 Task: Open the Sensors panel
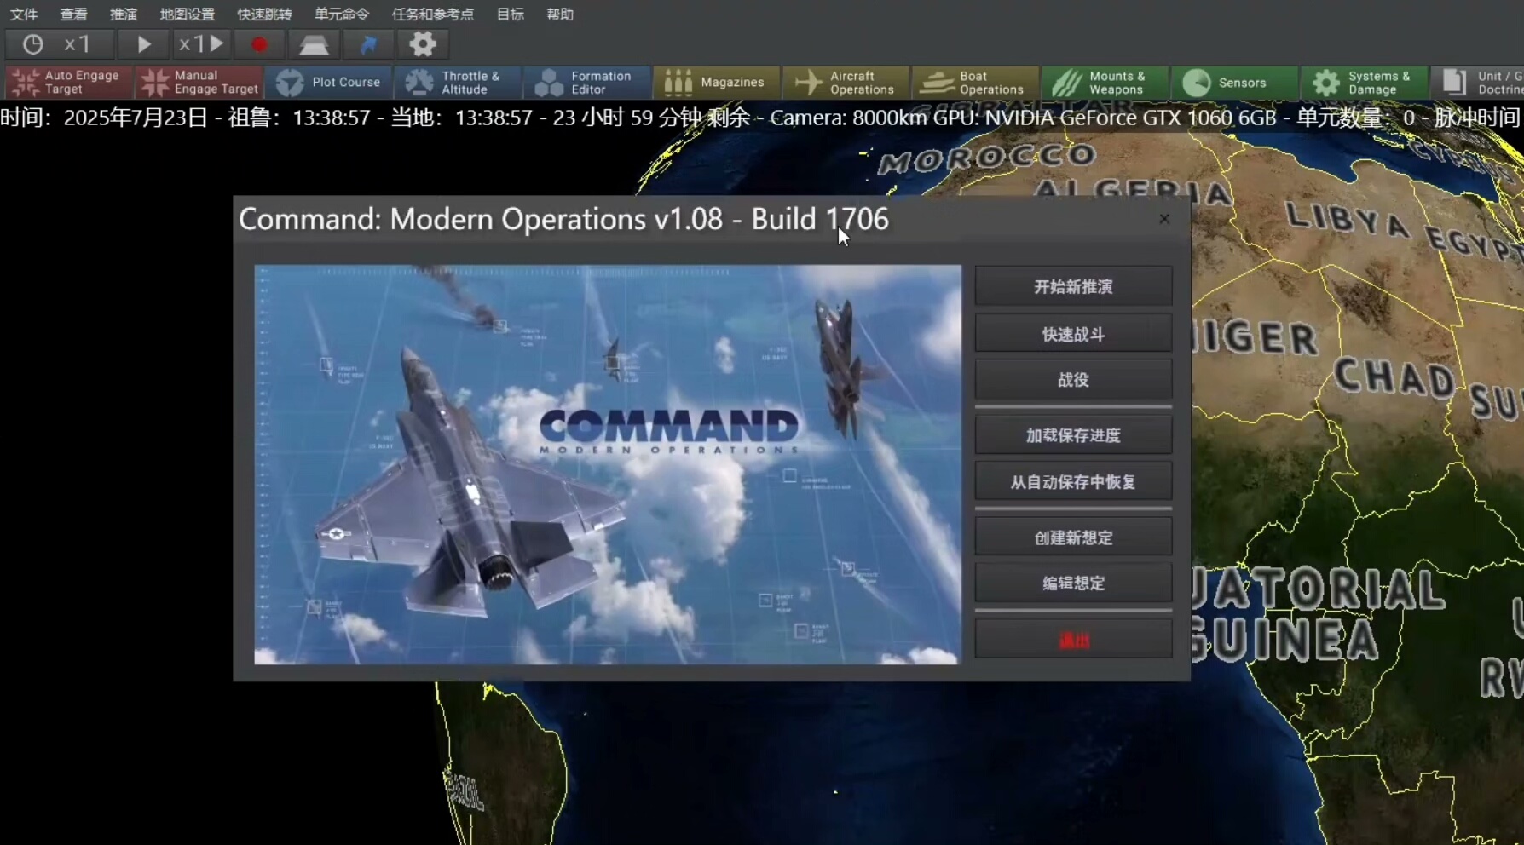1235,83
